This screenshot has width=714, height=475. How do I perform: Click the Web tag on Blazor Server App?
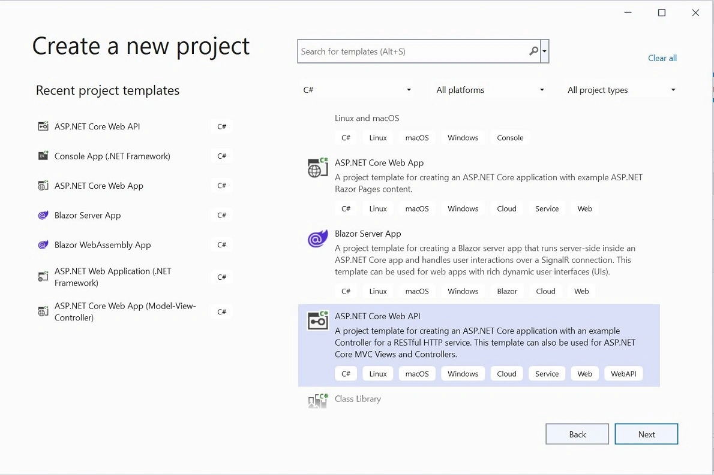pyautogui.click(x=581, y=291)
